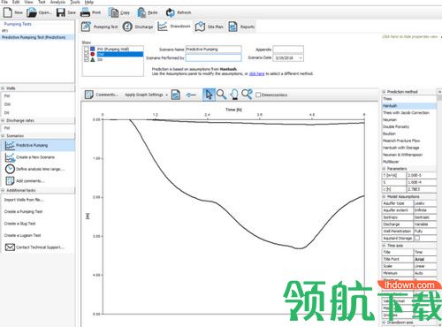Save the project via Save icon
The height and width of the screenshot is (327, 442).
(61, 12)
